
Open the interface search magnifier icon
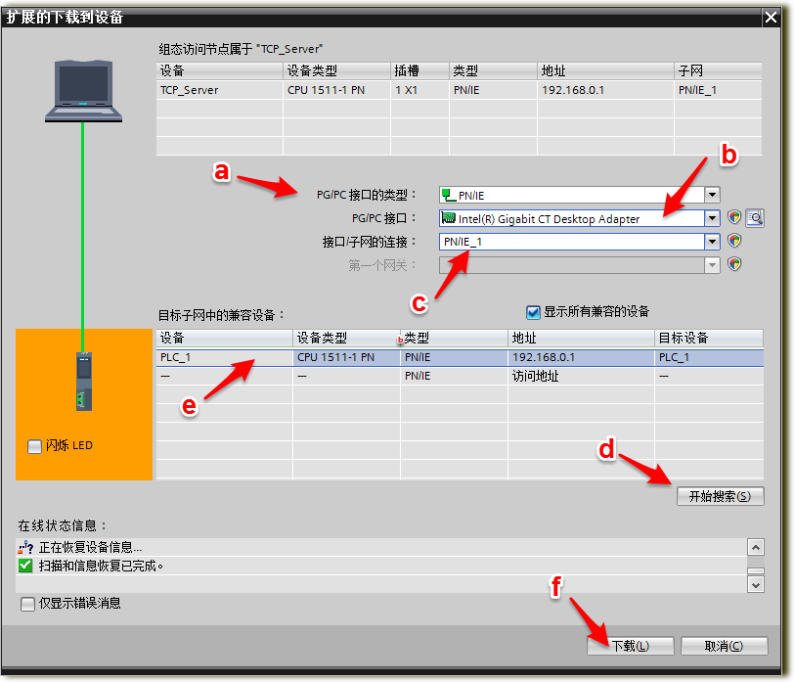tap(755, 218)
